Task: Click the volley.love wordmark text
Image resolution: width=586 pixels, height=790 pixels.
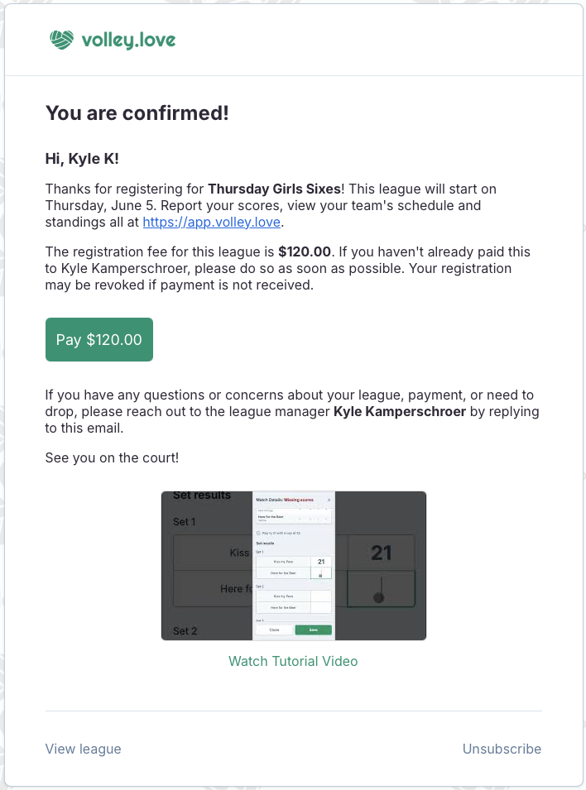Action: pyautogui.click(x=129, y=39)
